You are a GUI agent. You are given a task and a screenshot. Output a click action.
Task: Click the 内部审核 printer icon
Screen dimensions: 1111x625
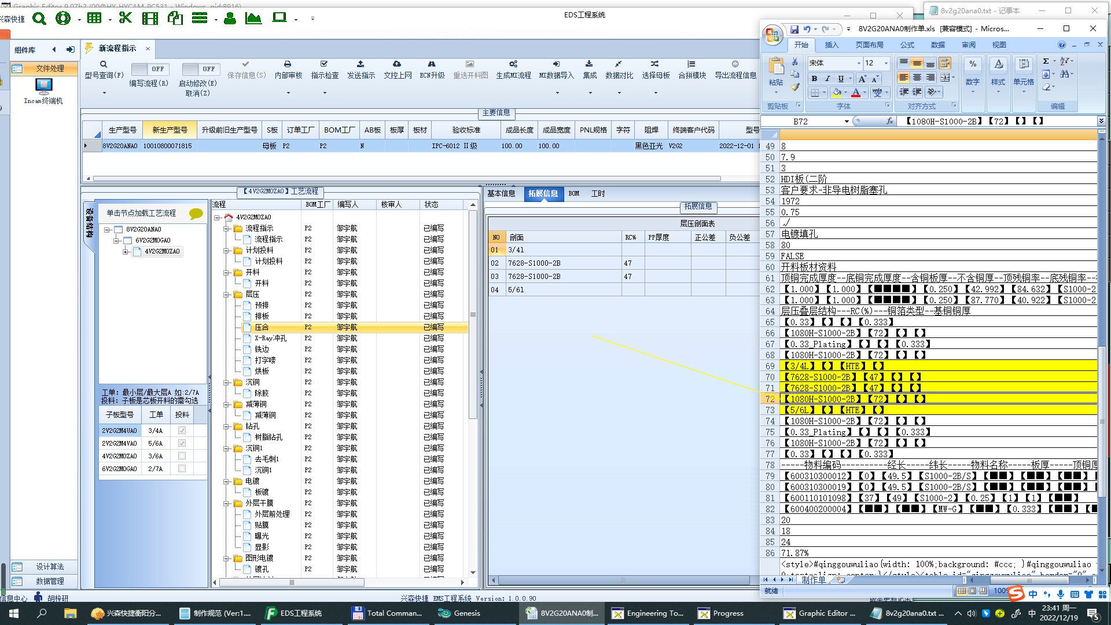288,64
